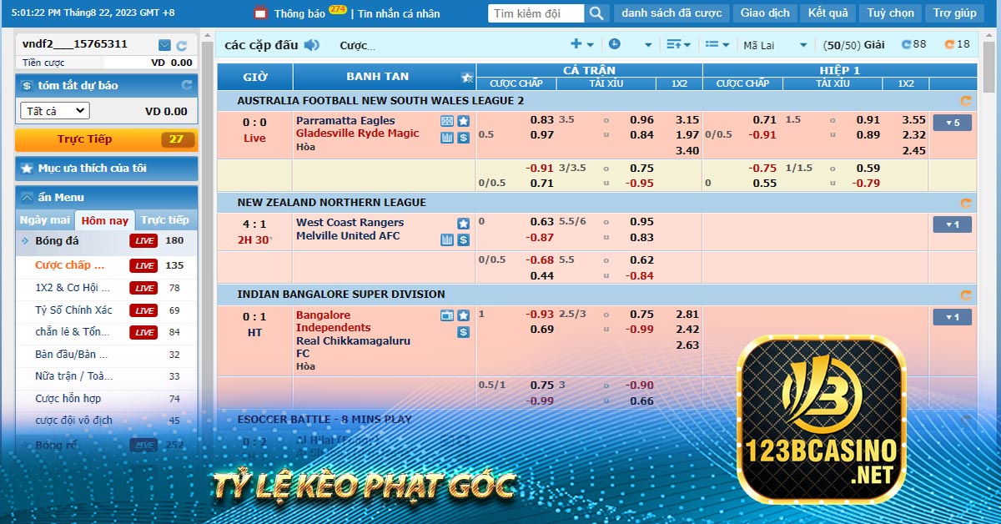Refresh the account balance next to username

click(181, 45)
